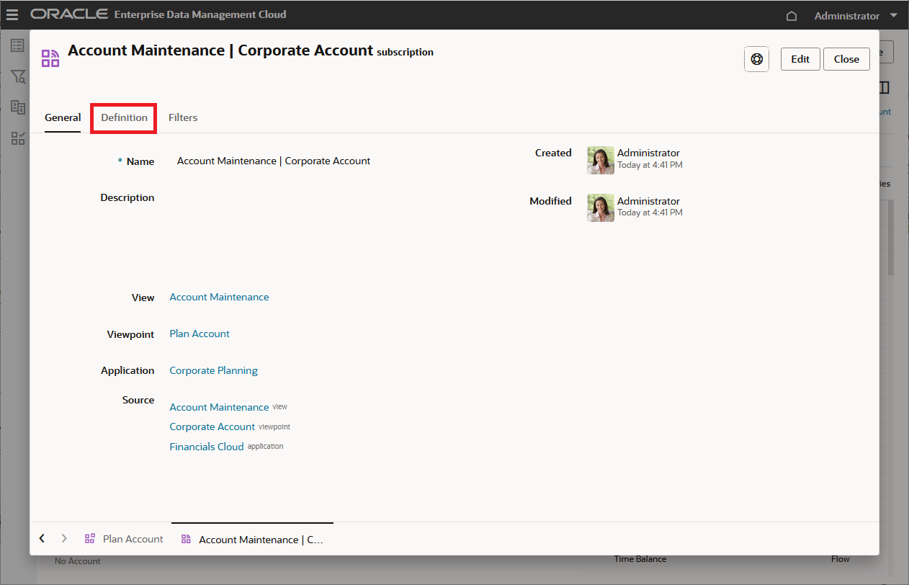Switch to the Filters tab

pos(183,117)
